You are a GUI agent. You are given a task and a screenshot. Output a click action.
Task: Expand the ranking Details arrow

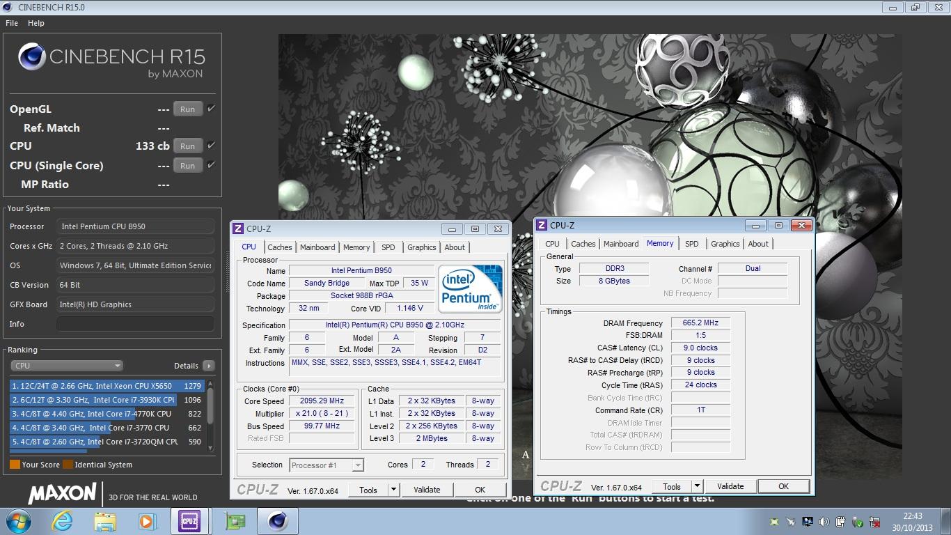[209, 366]
